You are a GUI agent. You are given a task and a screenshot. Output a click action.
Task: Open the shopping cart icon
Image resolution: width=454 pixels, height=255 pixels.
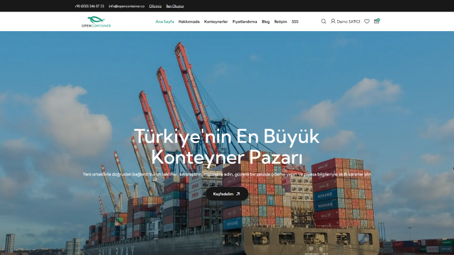point(377,21)
